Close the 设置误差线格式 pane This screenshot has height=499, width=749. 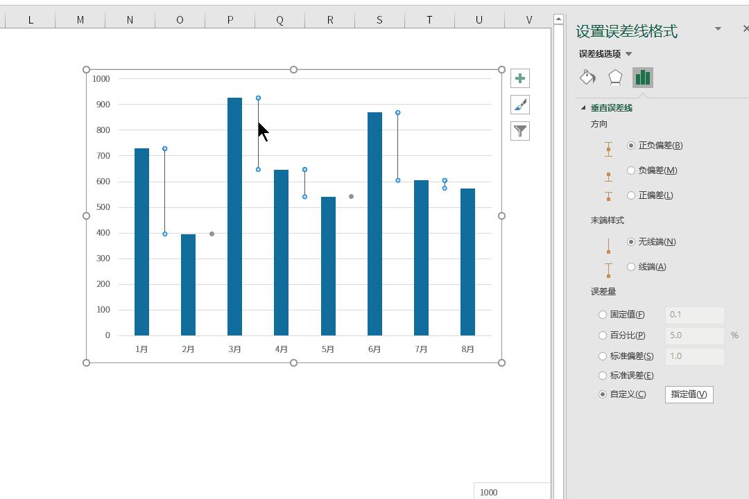click(x=745, y=29)
